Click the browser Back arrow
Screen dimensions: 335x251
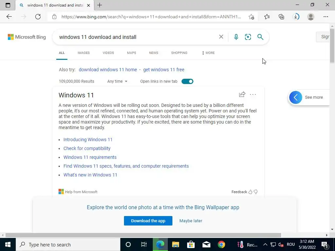9,17
